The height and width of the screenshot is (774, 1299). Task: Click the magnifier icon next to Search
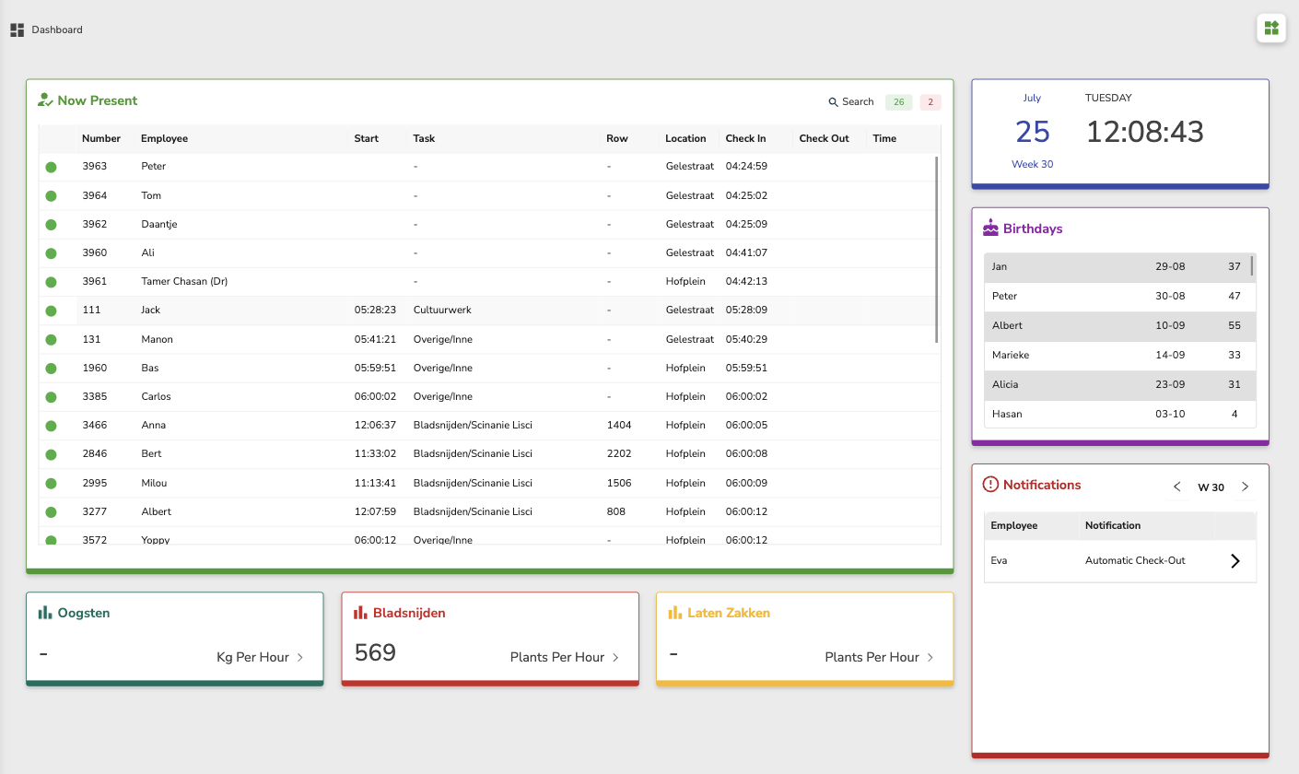coord(832,101)
